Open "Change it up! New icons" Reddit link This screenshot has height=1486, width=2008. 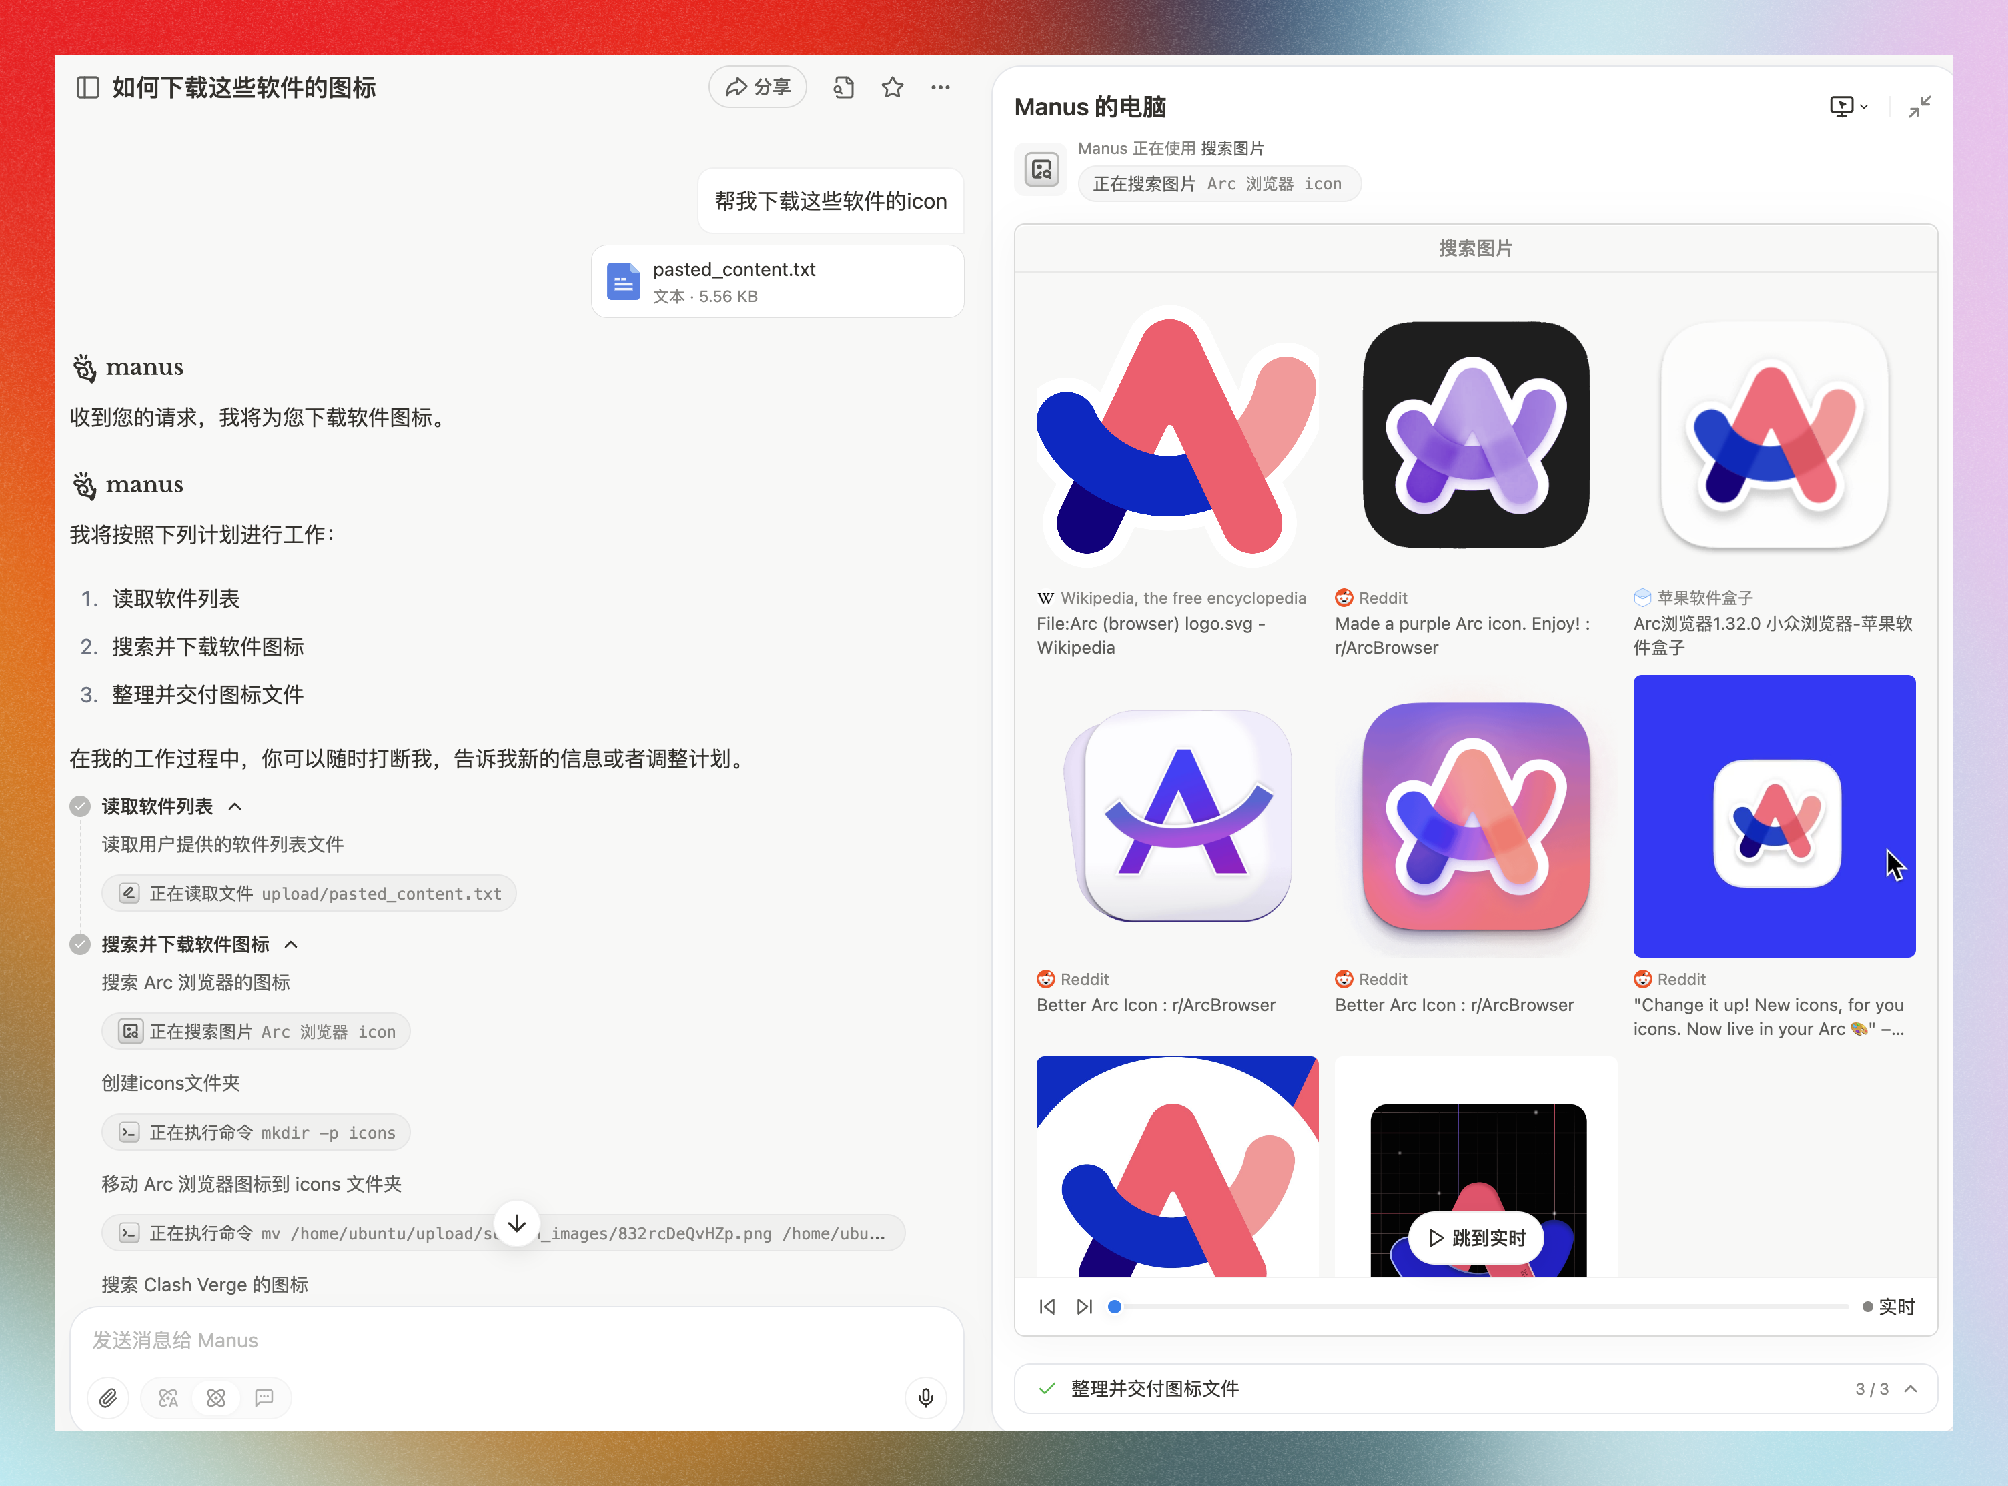[x=1769, y=1016]
